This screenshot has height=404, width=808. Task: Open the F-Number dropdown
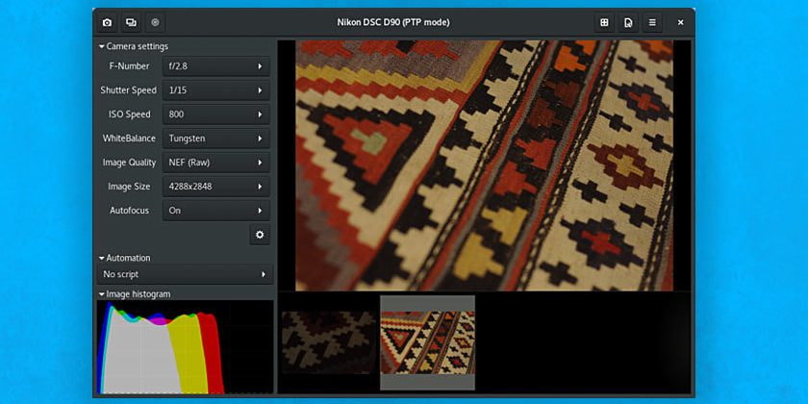(x=215, y=66)
